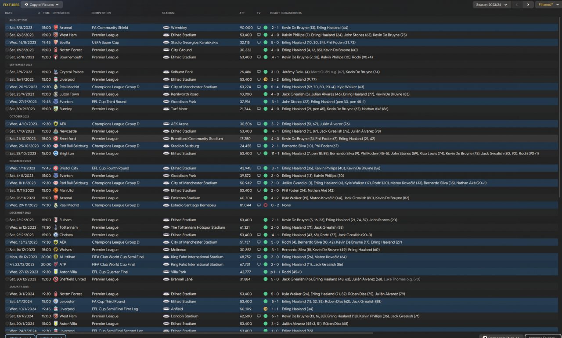Click the Crystal Palace club badge

point(56,72)
